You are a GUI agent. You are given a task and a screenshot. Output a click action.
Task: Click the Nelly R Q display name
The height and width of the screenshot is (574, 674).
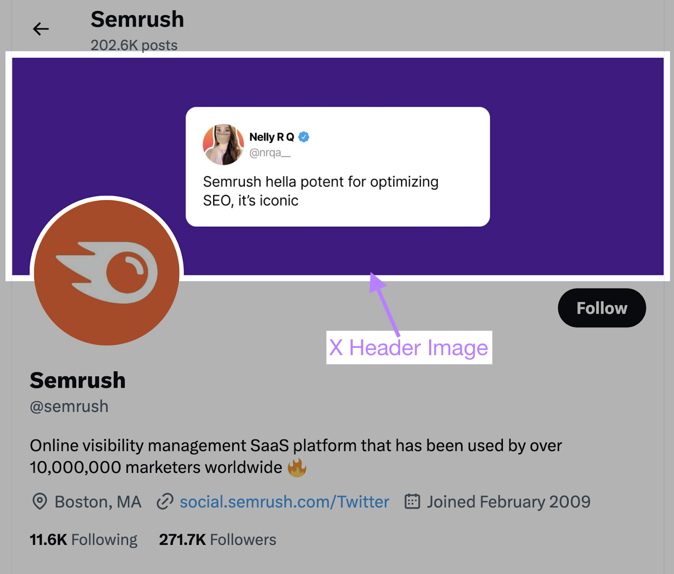click(x=272, y=137)
